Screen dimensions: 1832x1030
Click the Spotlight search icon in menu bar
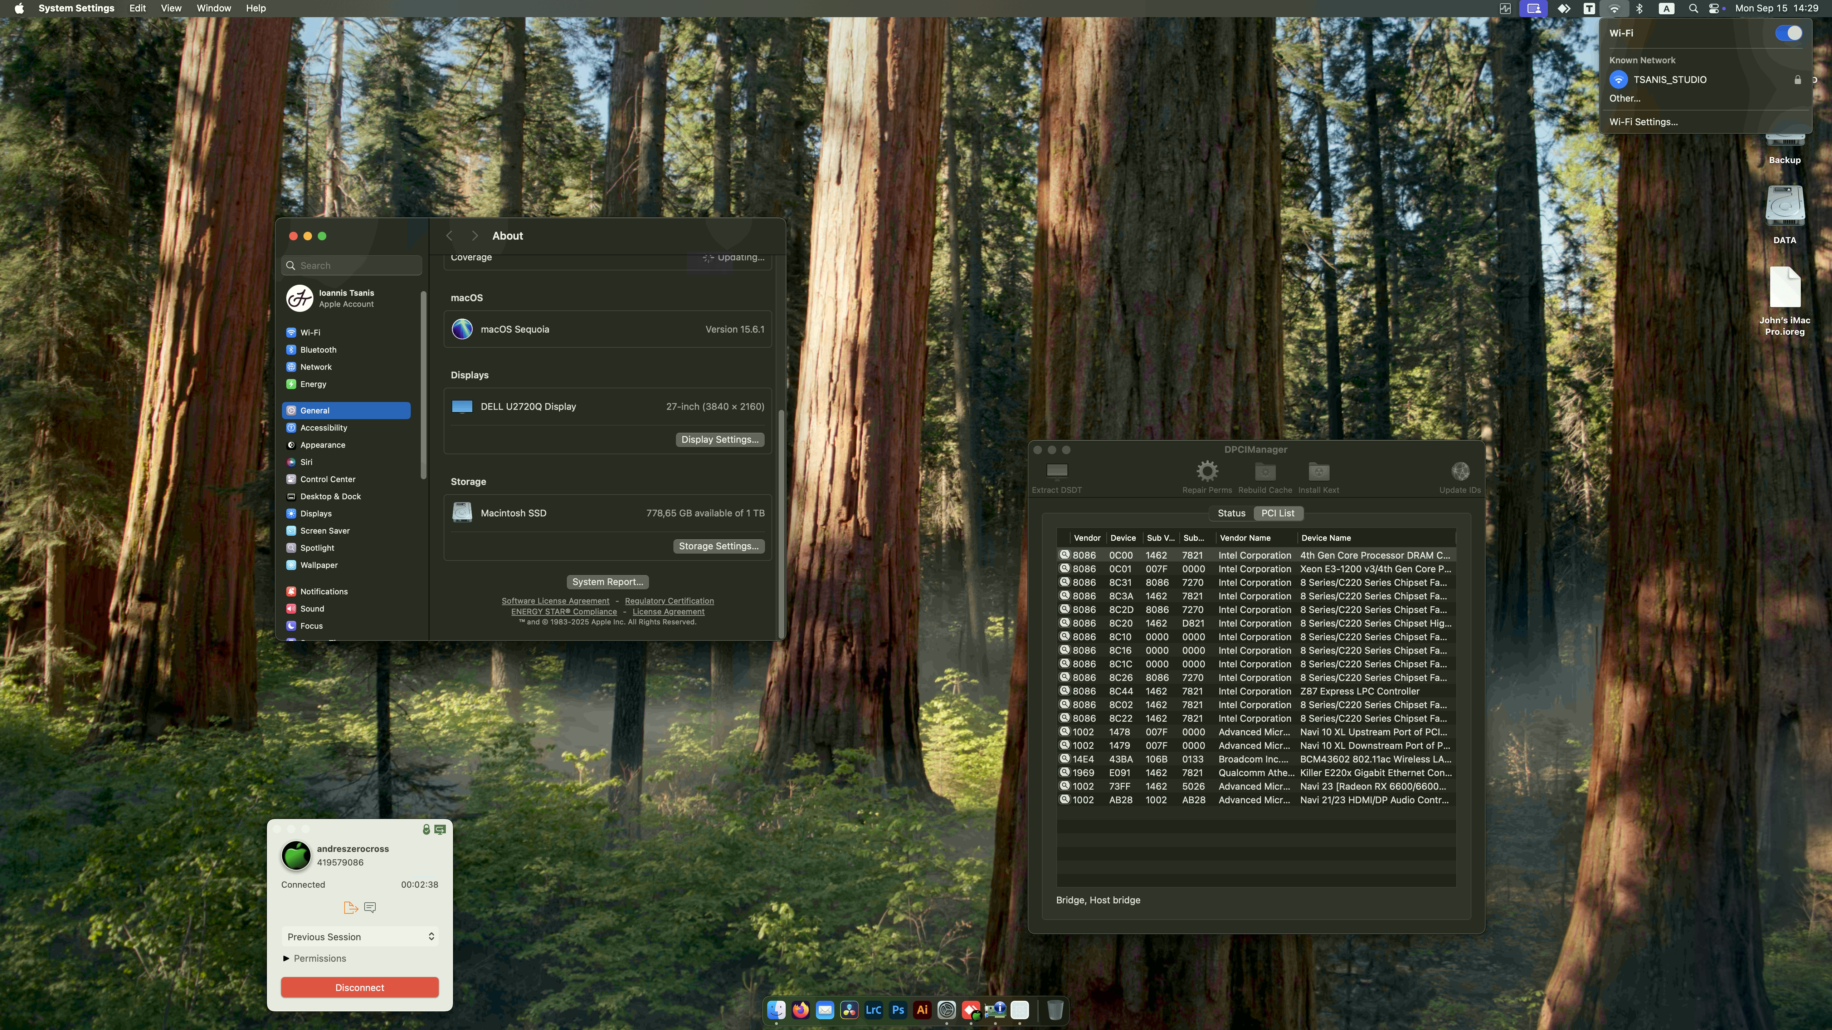(1693, 9)
